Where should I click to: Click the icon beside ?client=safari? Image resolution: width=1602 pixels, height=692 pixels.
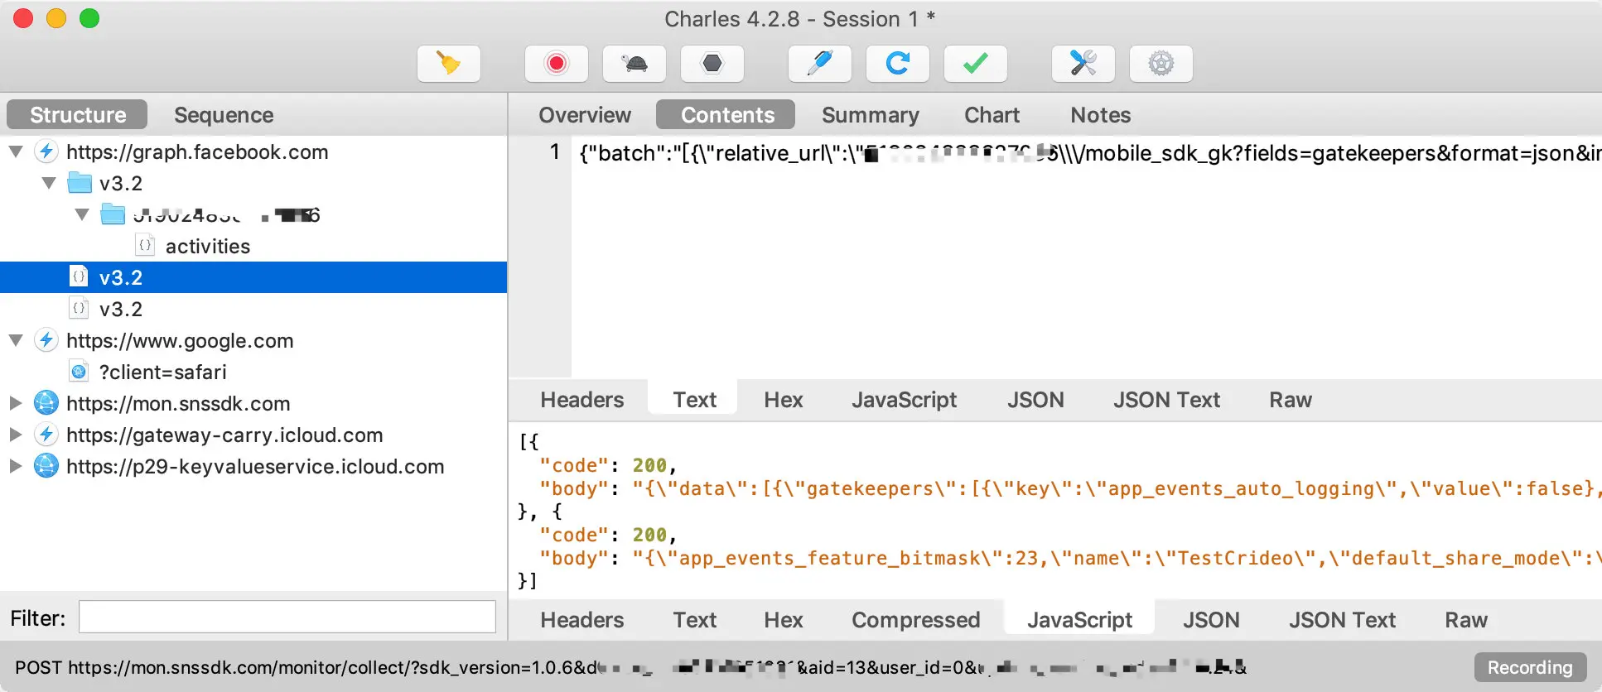(x=79, y=372)
